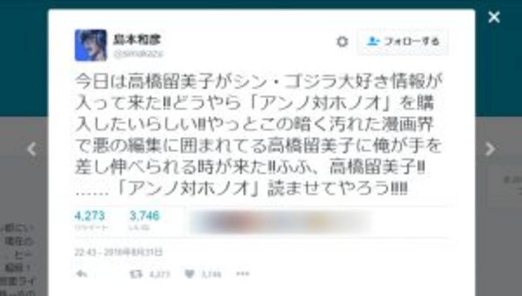Viewport: 522px width, 296px height.
Task: View the 3,746 likes stat under the text
Action: point(144,221)
